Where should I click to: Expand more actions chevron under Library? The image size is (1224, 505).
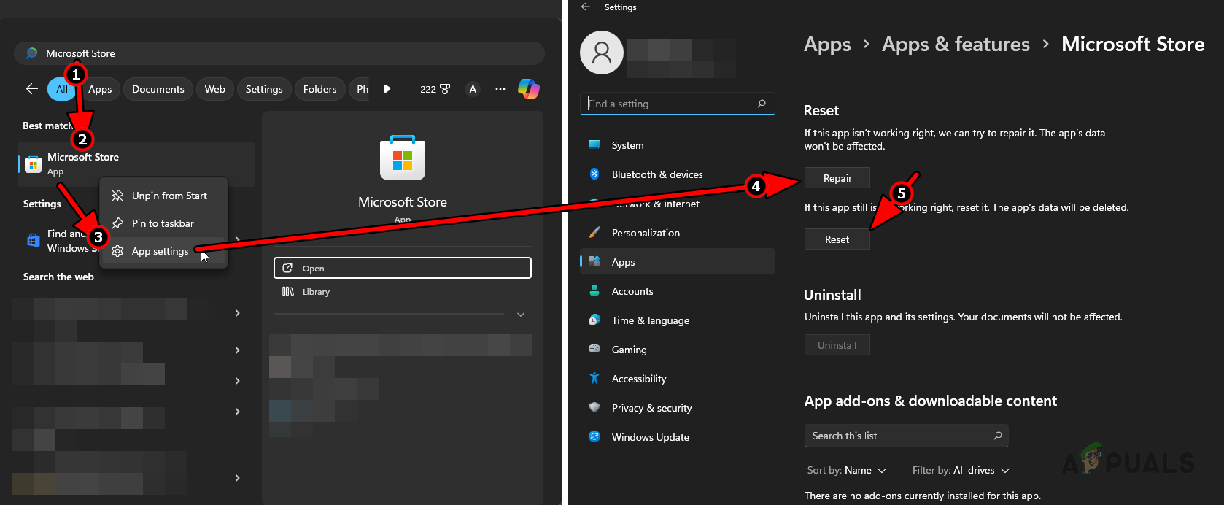click(521, 315)
